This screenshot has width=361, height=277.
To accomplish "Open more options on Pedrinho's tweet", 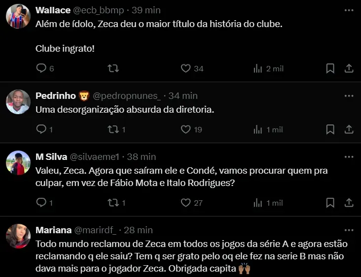I will (x=349, y=95).
